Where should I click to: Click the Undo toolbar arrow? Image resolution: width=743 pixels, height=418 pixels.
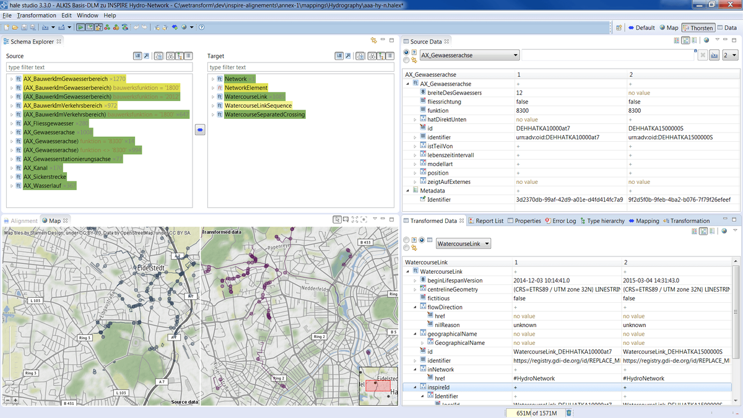tap(136, 27)
